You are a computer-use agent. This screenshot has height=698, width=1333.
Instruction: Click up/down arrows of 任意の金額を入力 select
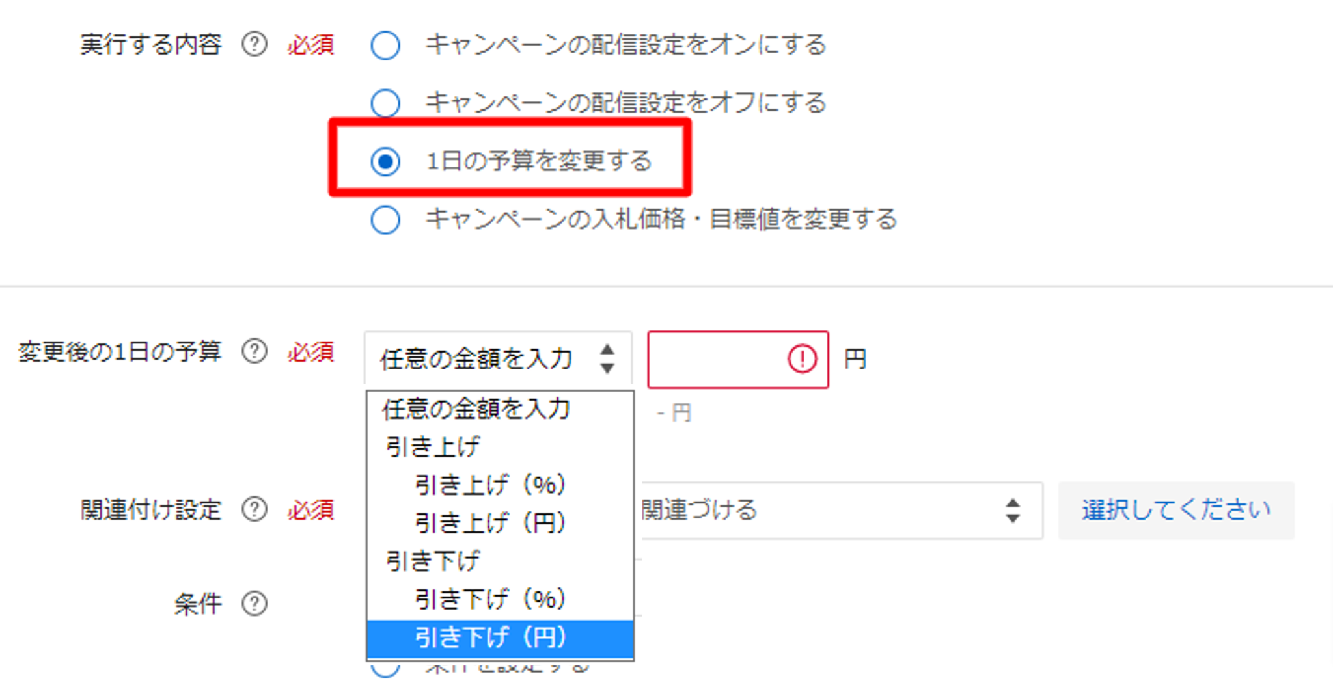pyautogui.click(x=607, y=358)
